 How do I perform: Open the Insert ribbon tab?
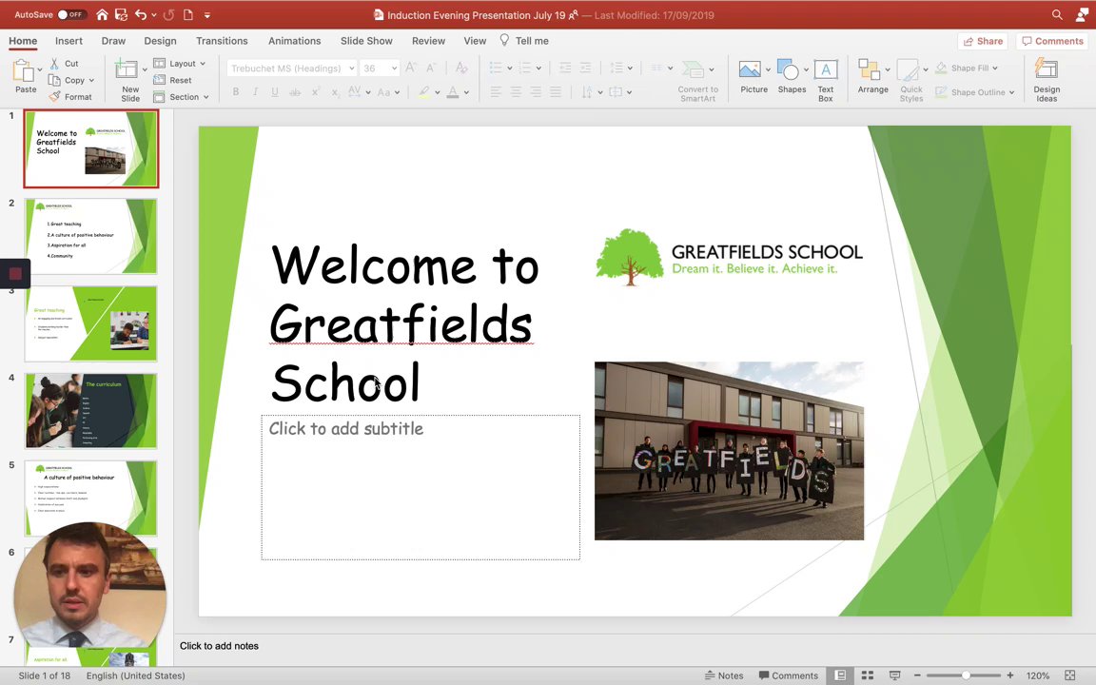(68, 41)
